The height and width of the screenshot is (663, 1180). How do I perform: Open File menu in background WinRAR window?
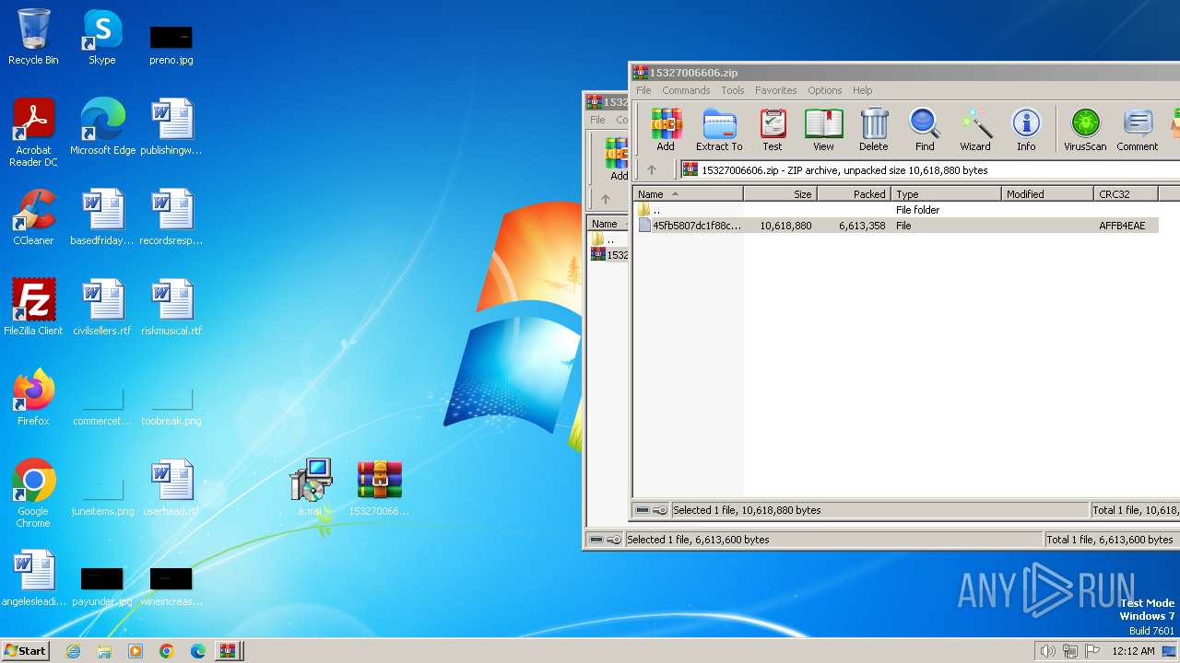click(597, 120)
